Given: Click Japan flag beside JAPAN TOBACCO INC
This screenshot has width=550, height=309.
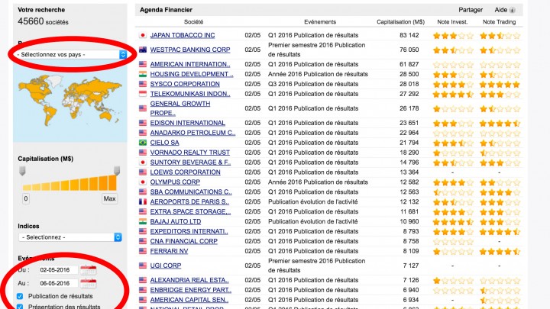Looking at the screenshot, I should pyautogui.click(x=143, y=35).
